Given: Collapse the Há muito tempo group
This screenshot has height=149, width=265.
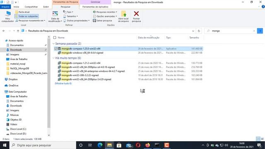Looking at the screenshot, I should 53,58.
